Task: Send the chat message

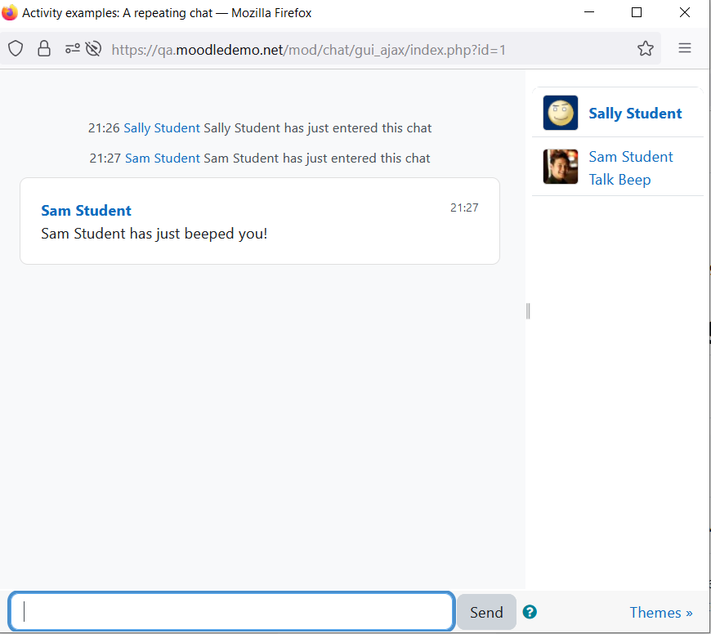Action: 486,612
